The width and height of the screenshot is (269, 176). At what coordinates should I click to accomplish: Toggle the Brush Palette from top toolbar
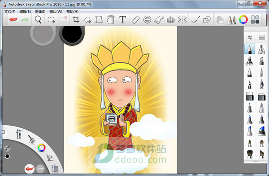click(232, 20)
